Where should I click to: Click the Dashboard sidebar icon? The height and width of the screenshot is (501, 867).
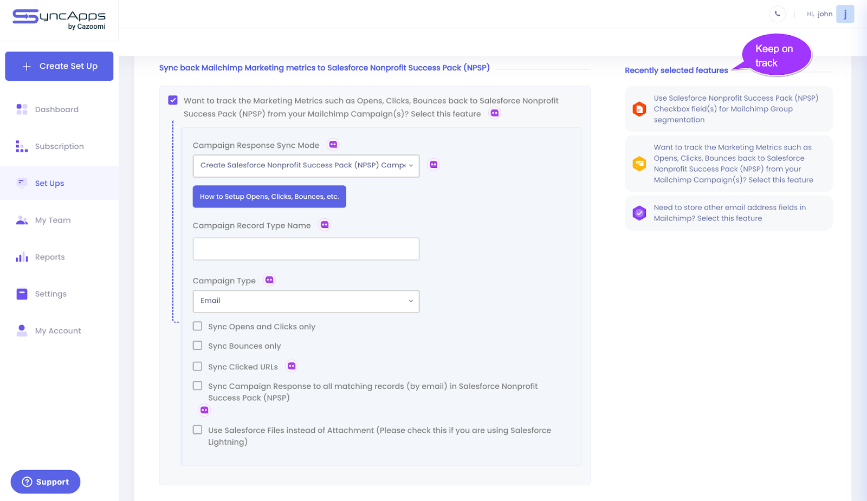tap(22, 109)
